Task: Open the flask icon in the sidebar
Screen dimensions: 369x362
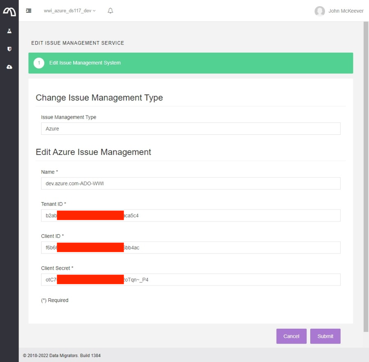Action: (9, 31)
